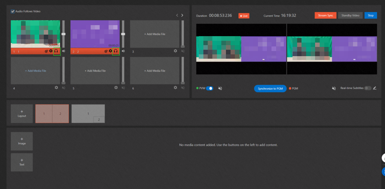Open the settings gear for slot 4
Viewport: 385px width, 189px height.
[56, 87]
